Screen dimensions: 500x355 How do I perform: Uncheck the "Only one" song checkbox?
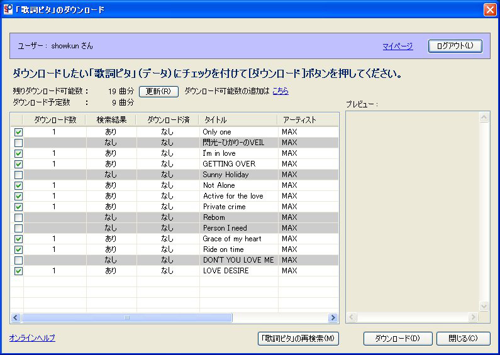click(18, 132)
